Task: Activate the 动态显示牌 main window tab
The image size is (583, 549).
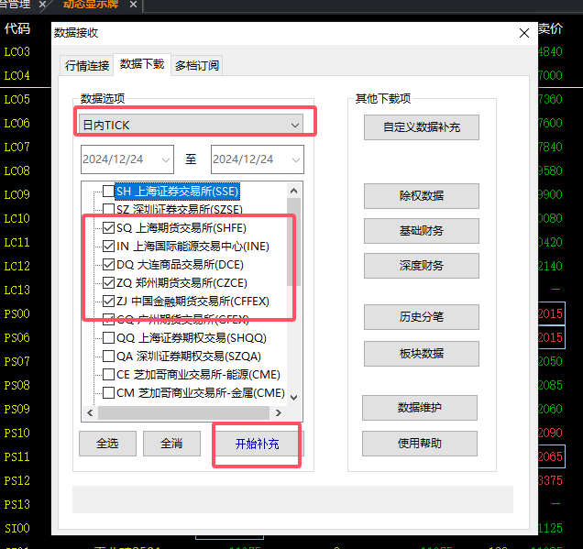Action: tap(91, 5)
